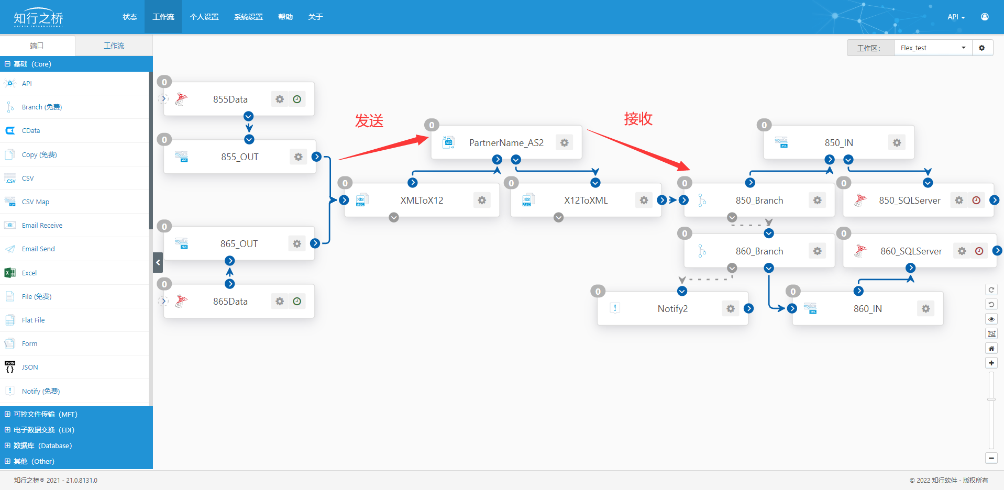Click the Notify2 node label
The image size is (1004, 490).
[672, 308]
